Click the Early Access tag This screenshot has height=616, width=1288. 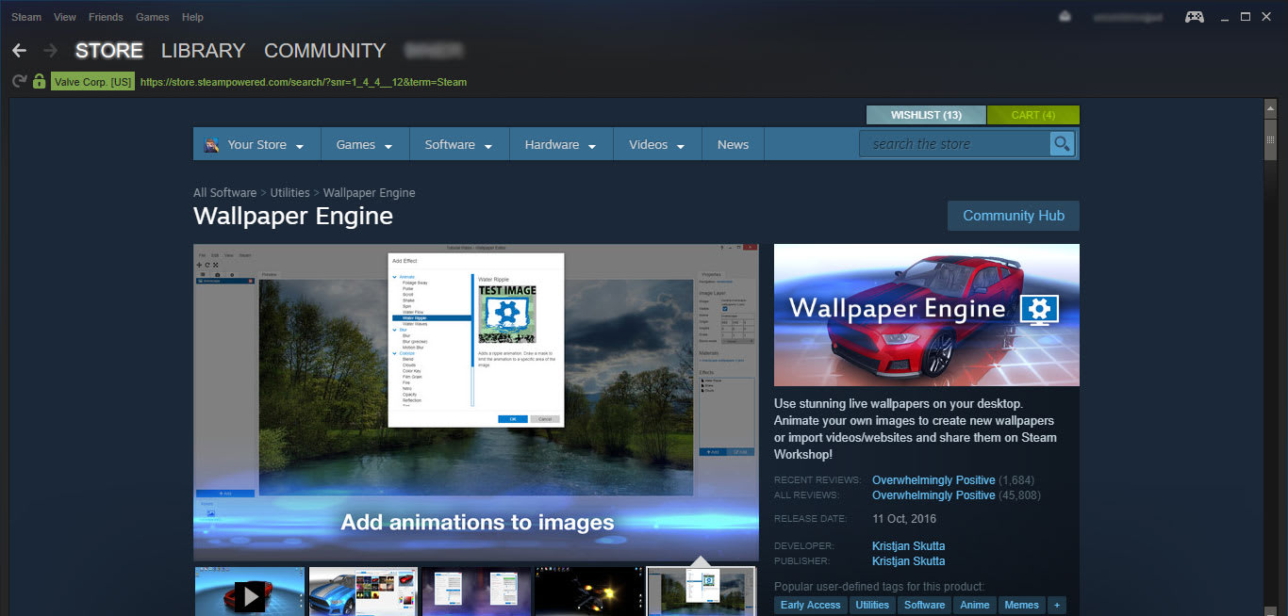[x=809, y=605]
